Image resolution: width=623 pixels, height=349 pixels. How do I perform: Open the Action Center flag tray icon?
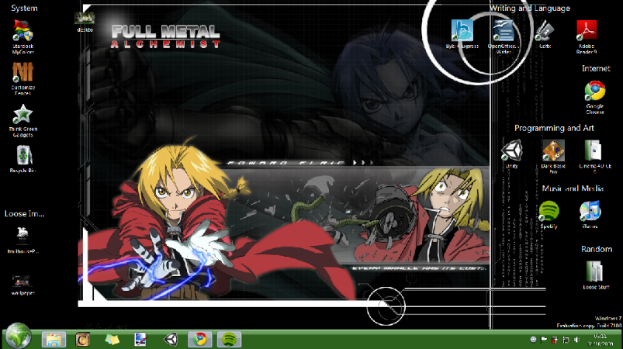click(544, 340)
